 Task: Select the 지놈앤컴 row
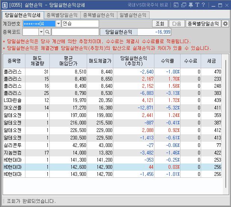[112, 153]
